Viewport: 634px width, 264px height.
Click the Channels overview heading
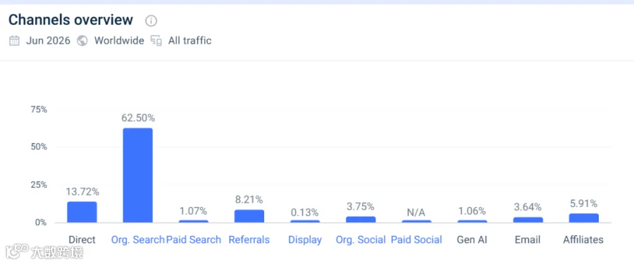(x=70, y=20)
